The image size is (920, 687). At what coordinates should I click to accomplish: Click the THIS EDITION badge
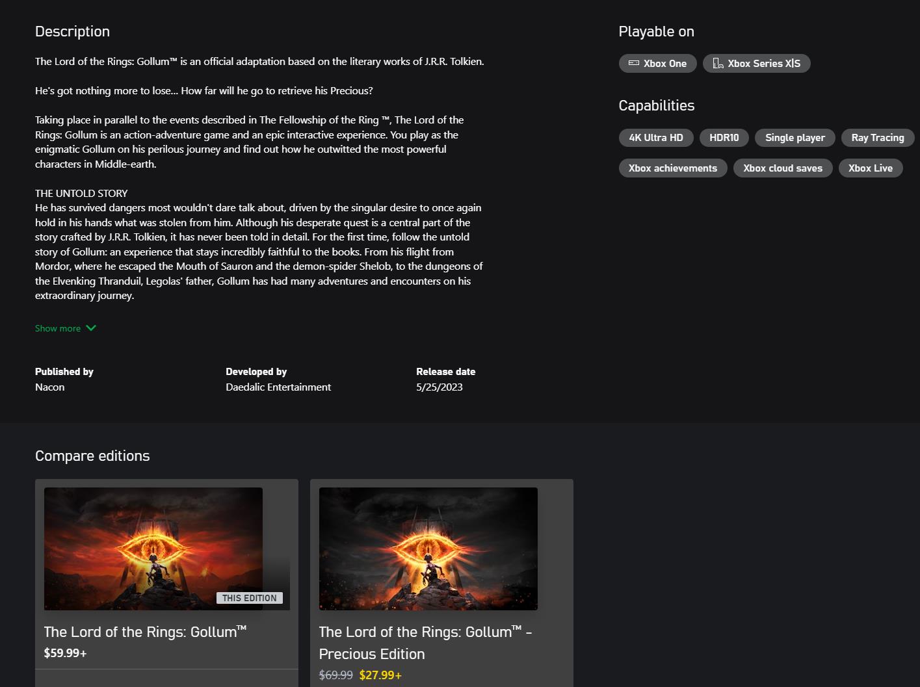pyautogui.click(x=250, y=598)
